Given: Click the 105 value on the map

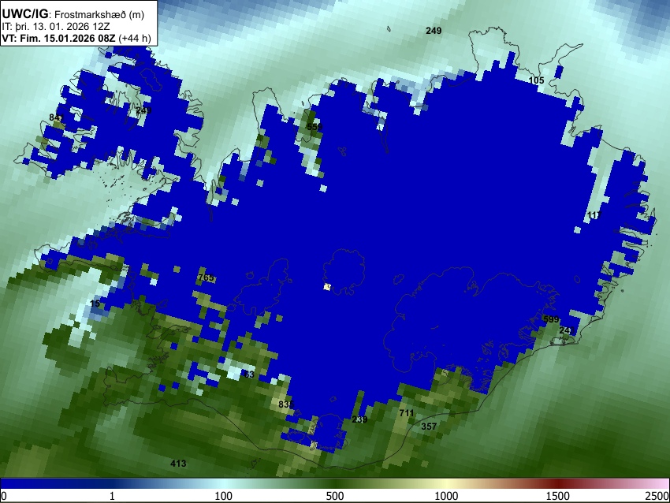Looking at the screenshot, I should (x=536, y=80).
